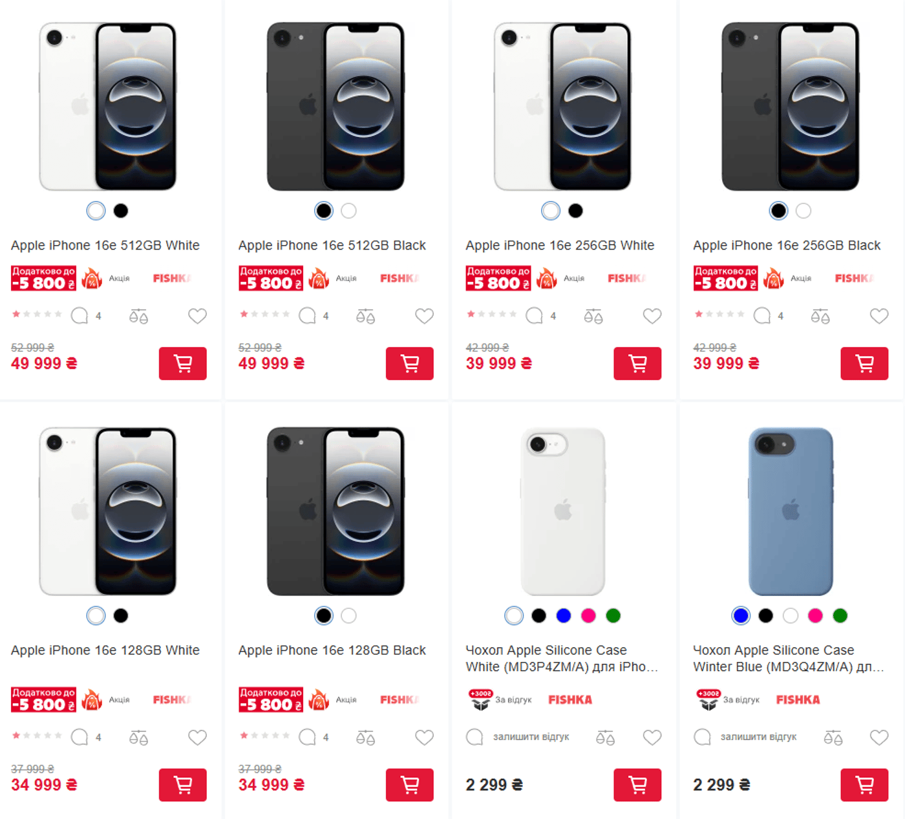Favorite iPhone 16e 256GB Black with heart icon
The height and width of the screenshot is (819, 905).
[879, 316]
